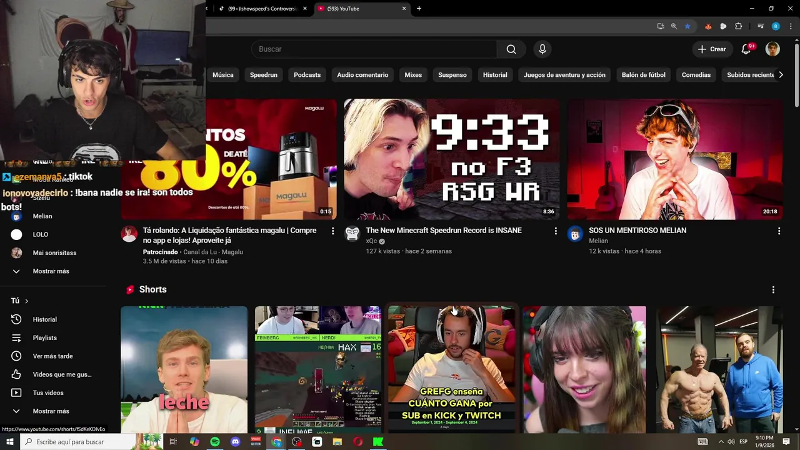The image size is (800, 450).
Task: Select Juegos de aventura y acción chip
Action: (564, 75)
